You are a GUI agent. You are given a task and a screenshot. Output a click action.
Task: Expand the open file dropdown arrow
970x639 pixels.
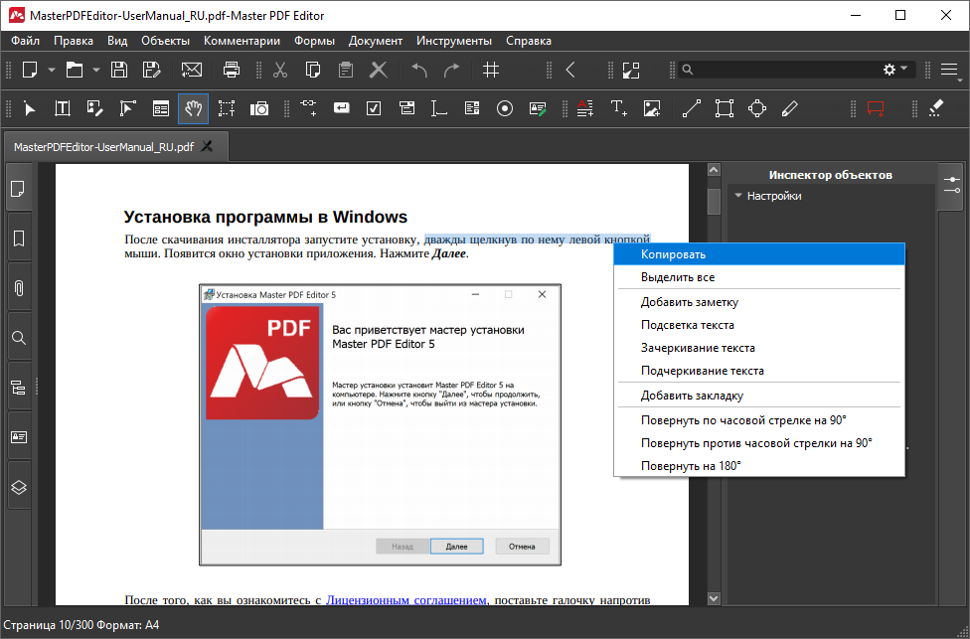(96, 70)
